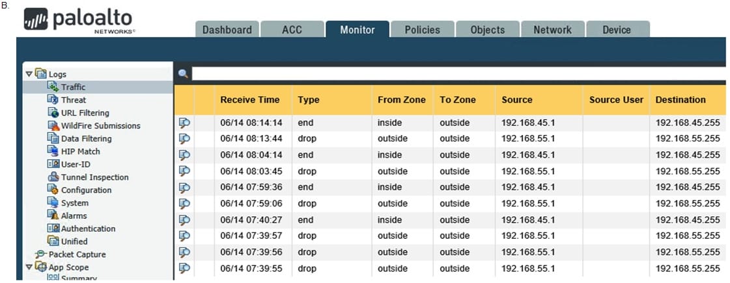This screenshot has width=730, height=283.
Task: Click into the log filter search field
Action: pos(456,74)
